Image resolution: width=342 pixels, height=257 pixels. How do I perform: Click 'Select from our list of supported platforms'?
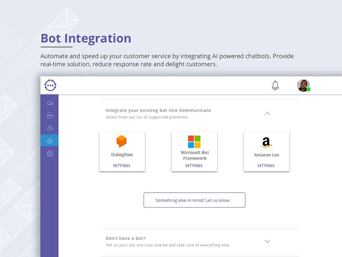tap(147, 117)
